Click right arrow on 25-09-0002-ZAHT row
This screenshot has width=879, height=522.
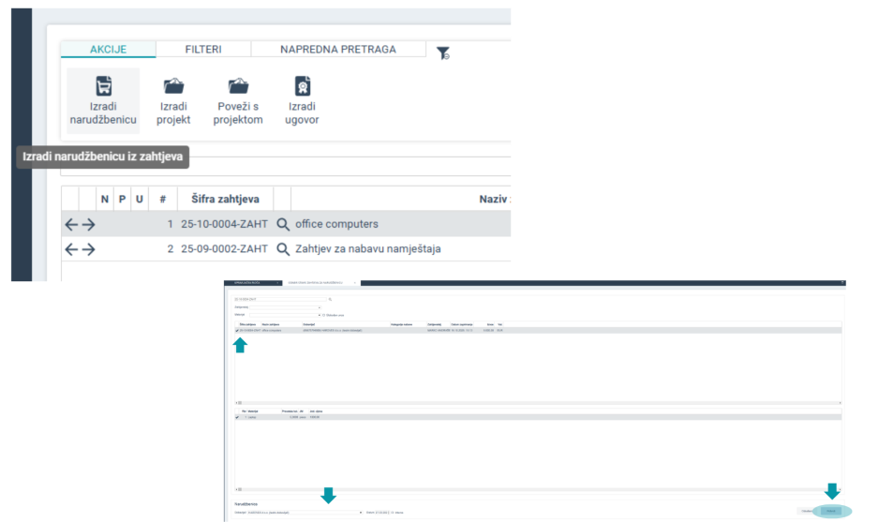coord(89,249)
